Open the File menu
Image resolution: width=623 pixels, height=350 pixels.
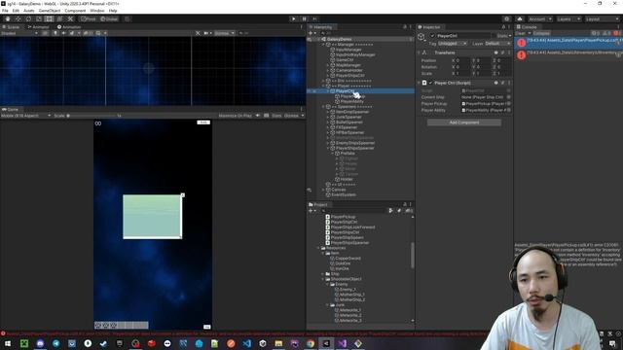(5, 11)
